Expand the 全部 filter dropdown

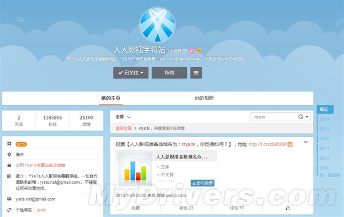click(123, 117)
